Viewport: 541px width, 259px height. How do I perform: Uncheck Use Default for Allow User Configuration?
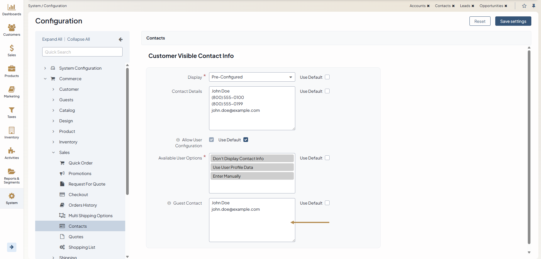click(246, 140)
